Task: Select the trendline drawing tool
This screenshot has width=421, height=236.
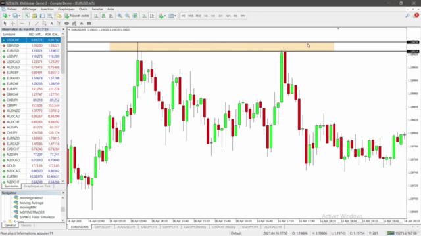Action: click(x=37, y=24)
